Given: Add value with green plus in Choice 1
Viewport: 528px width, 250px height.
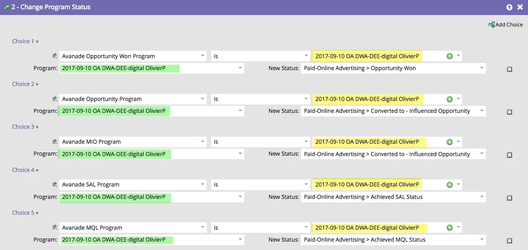Looking at the screenshot, I should [x=450, y=56].
